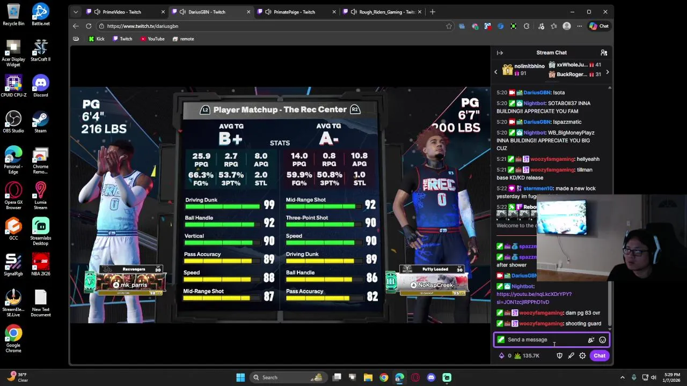Open the chat community users list
This screenshot has height=386, width=687.
coord(604,53)
